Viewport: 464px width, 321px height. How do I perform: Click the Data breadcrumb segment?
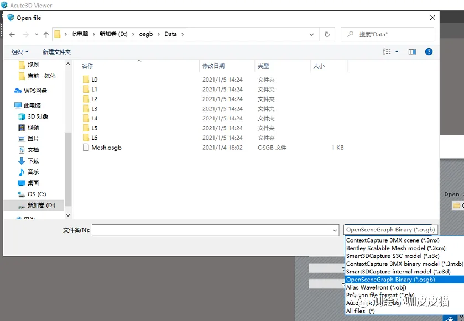pyautogui.click(x=170, y=34)
